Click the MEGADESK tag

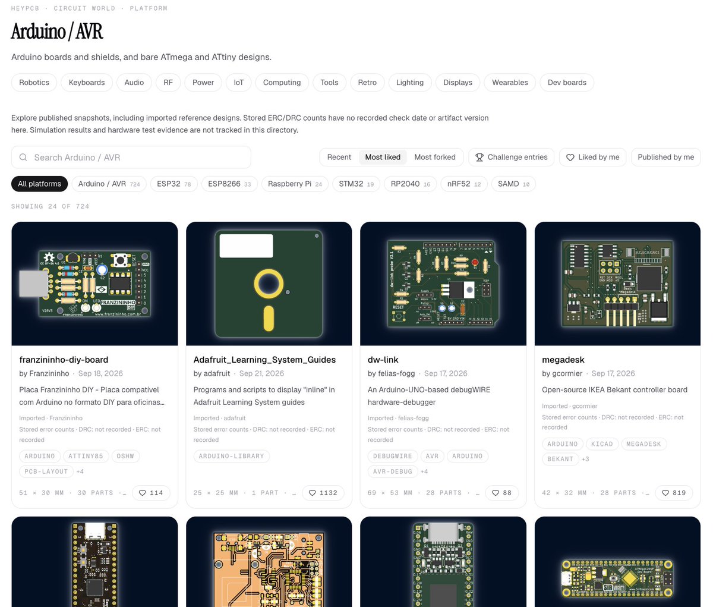coord(644,444)
